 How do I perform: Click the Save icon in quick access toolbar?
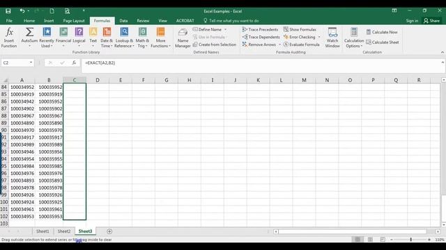pos(8,11)
